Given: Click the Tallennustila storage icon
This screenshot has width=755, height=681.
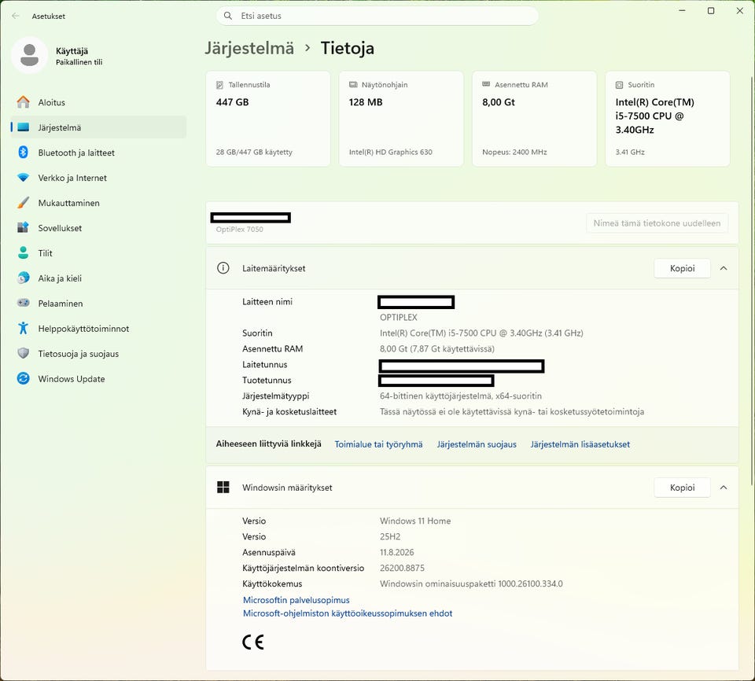Looking at the screenshot, I should point(219,85).
